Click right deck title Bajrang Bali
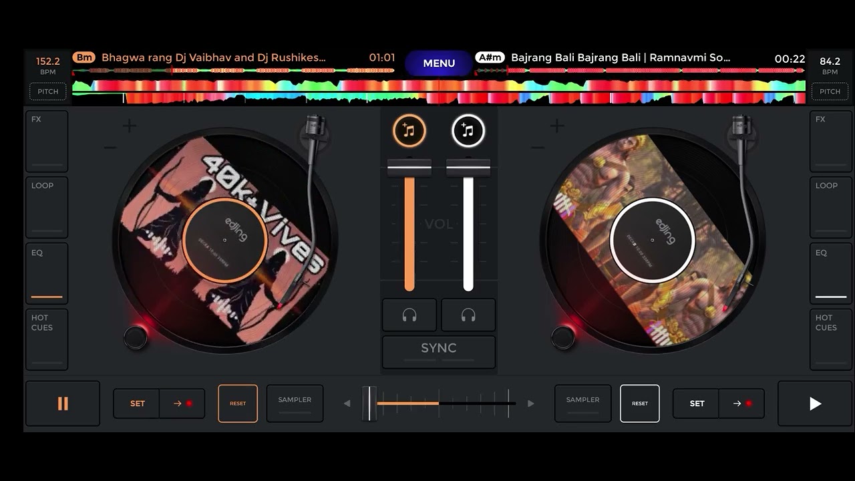 [621, 58]
